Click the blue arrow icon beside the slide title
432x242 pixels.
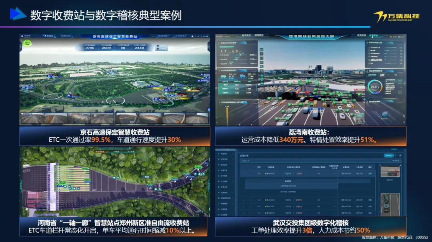[x=18, y=14]
